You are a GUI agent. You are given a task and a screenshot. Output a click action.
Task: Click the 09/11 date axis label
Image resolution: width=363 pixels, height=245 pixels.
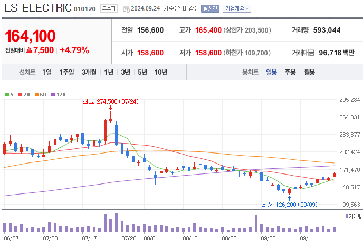point(307,238)
